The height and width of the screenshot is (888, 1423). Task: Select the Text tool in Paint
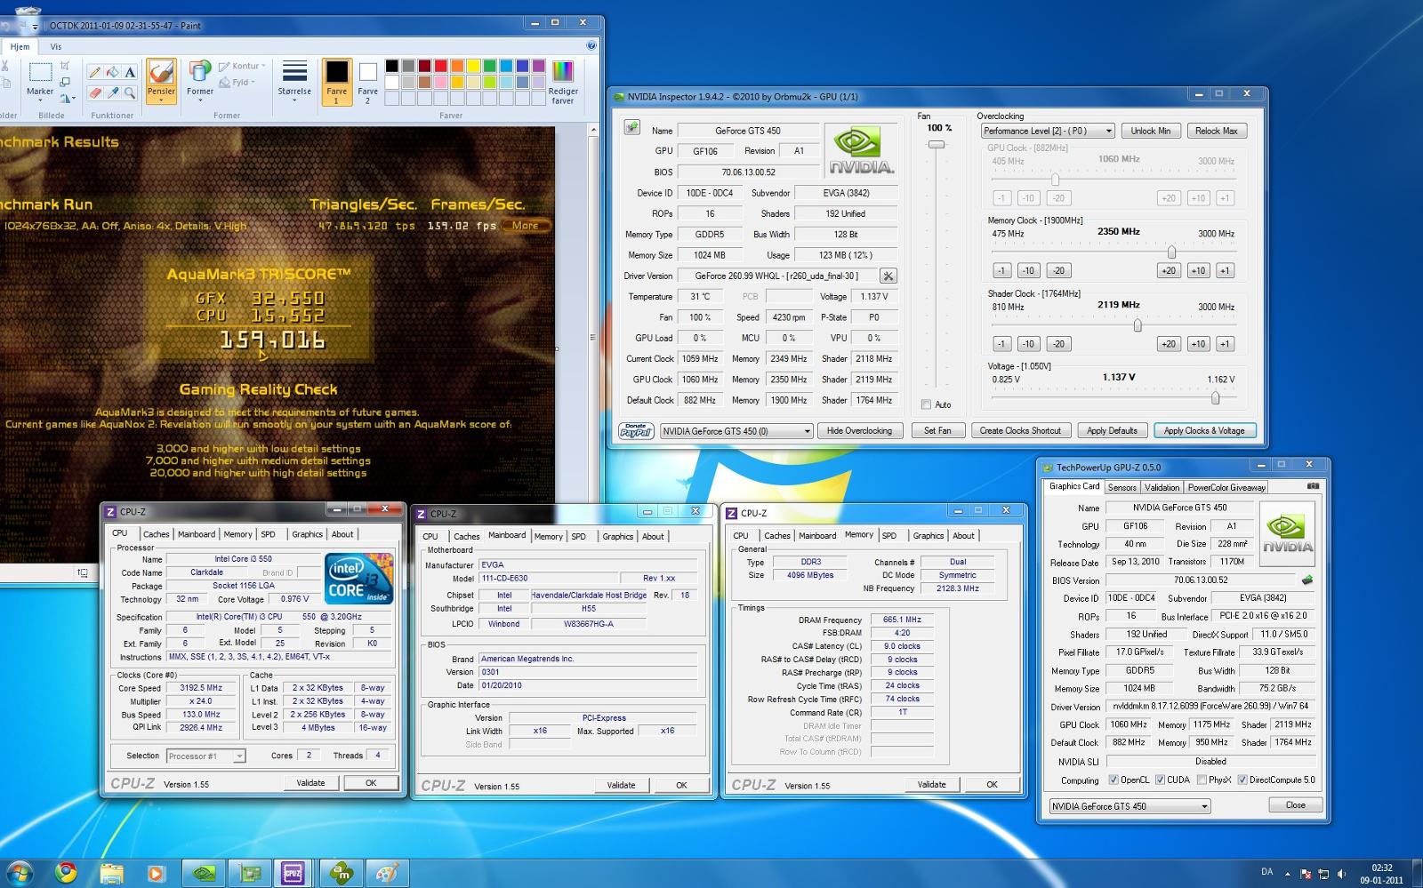pos(130,72)
